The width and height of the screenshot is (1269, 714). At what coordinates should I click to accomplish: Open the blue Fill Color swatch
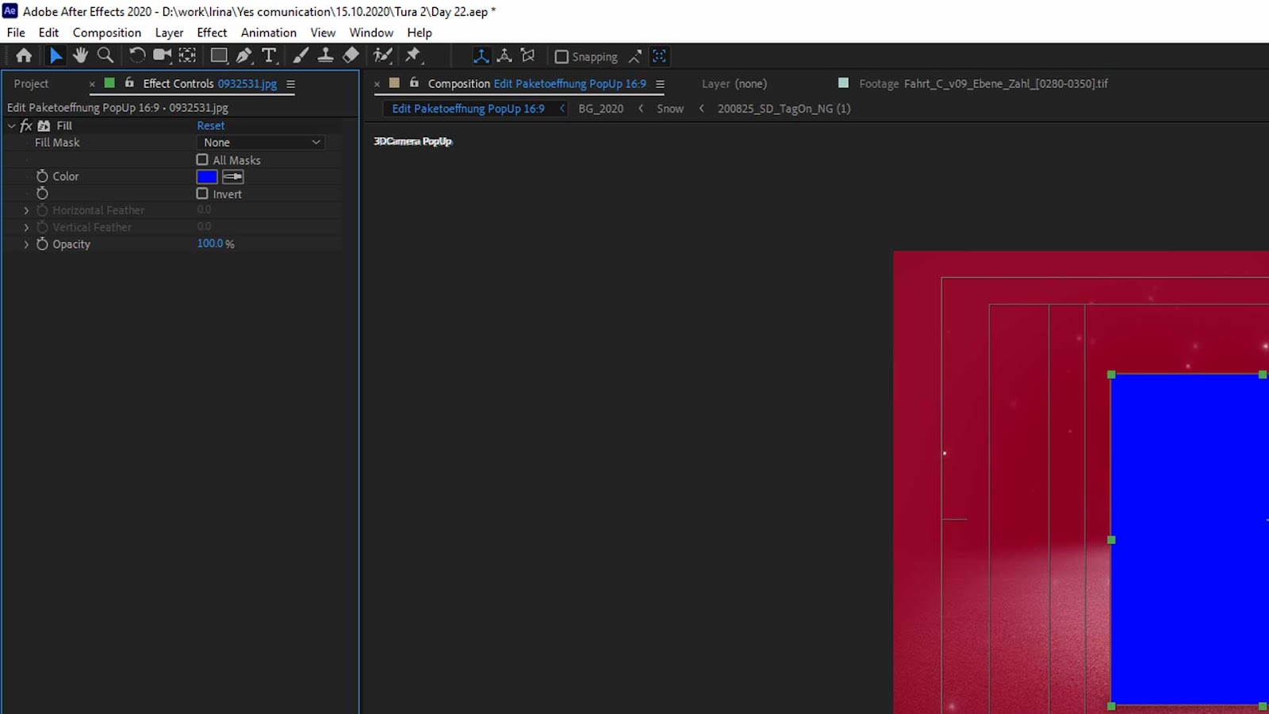(207, 176)
